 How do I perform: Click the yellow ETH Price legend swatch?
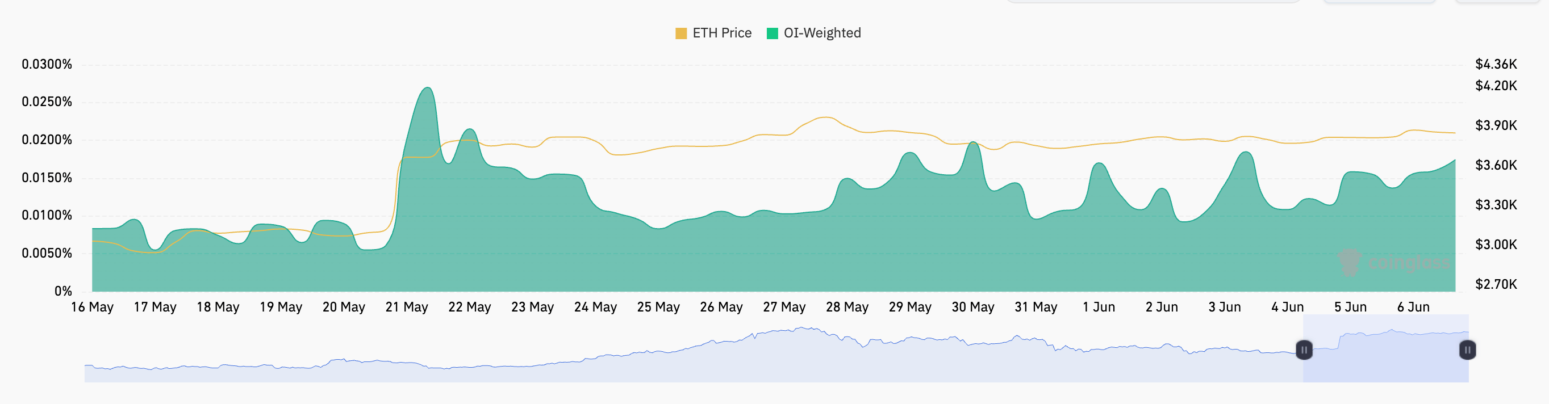click(x=680, y=33)
